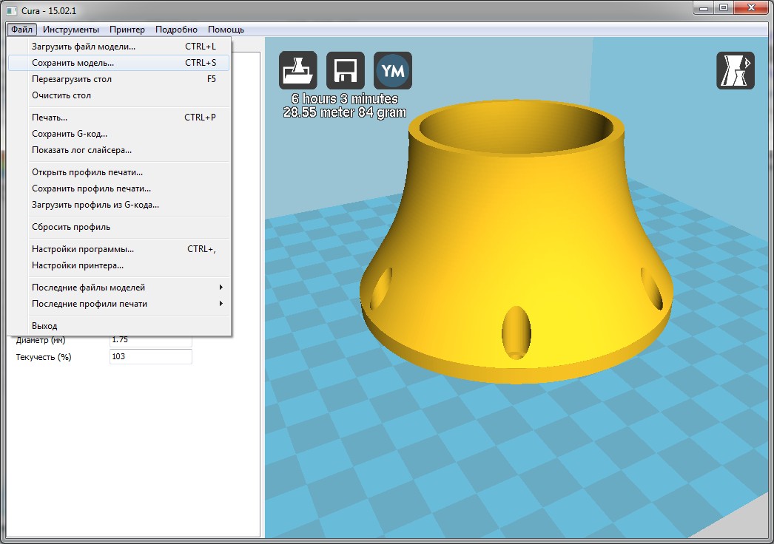Click the floppy disk save toolpath icon
The image size is (774, 544).
point(346,71)
